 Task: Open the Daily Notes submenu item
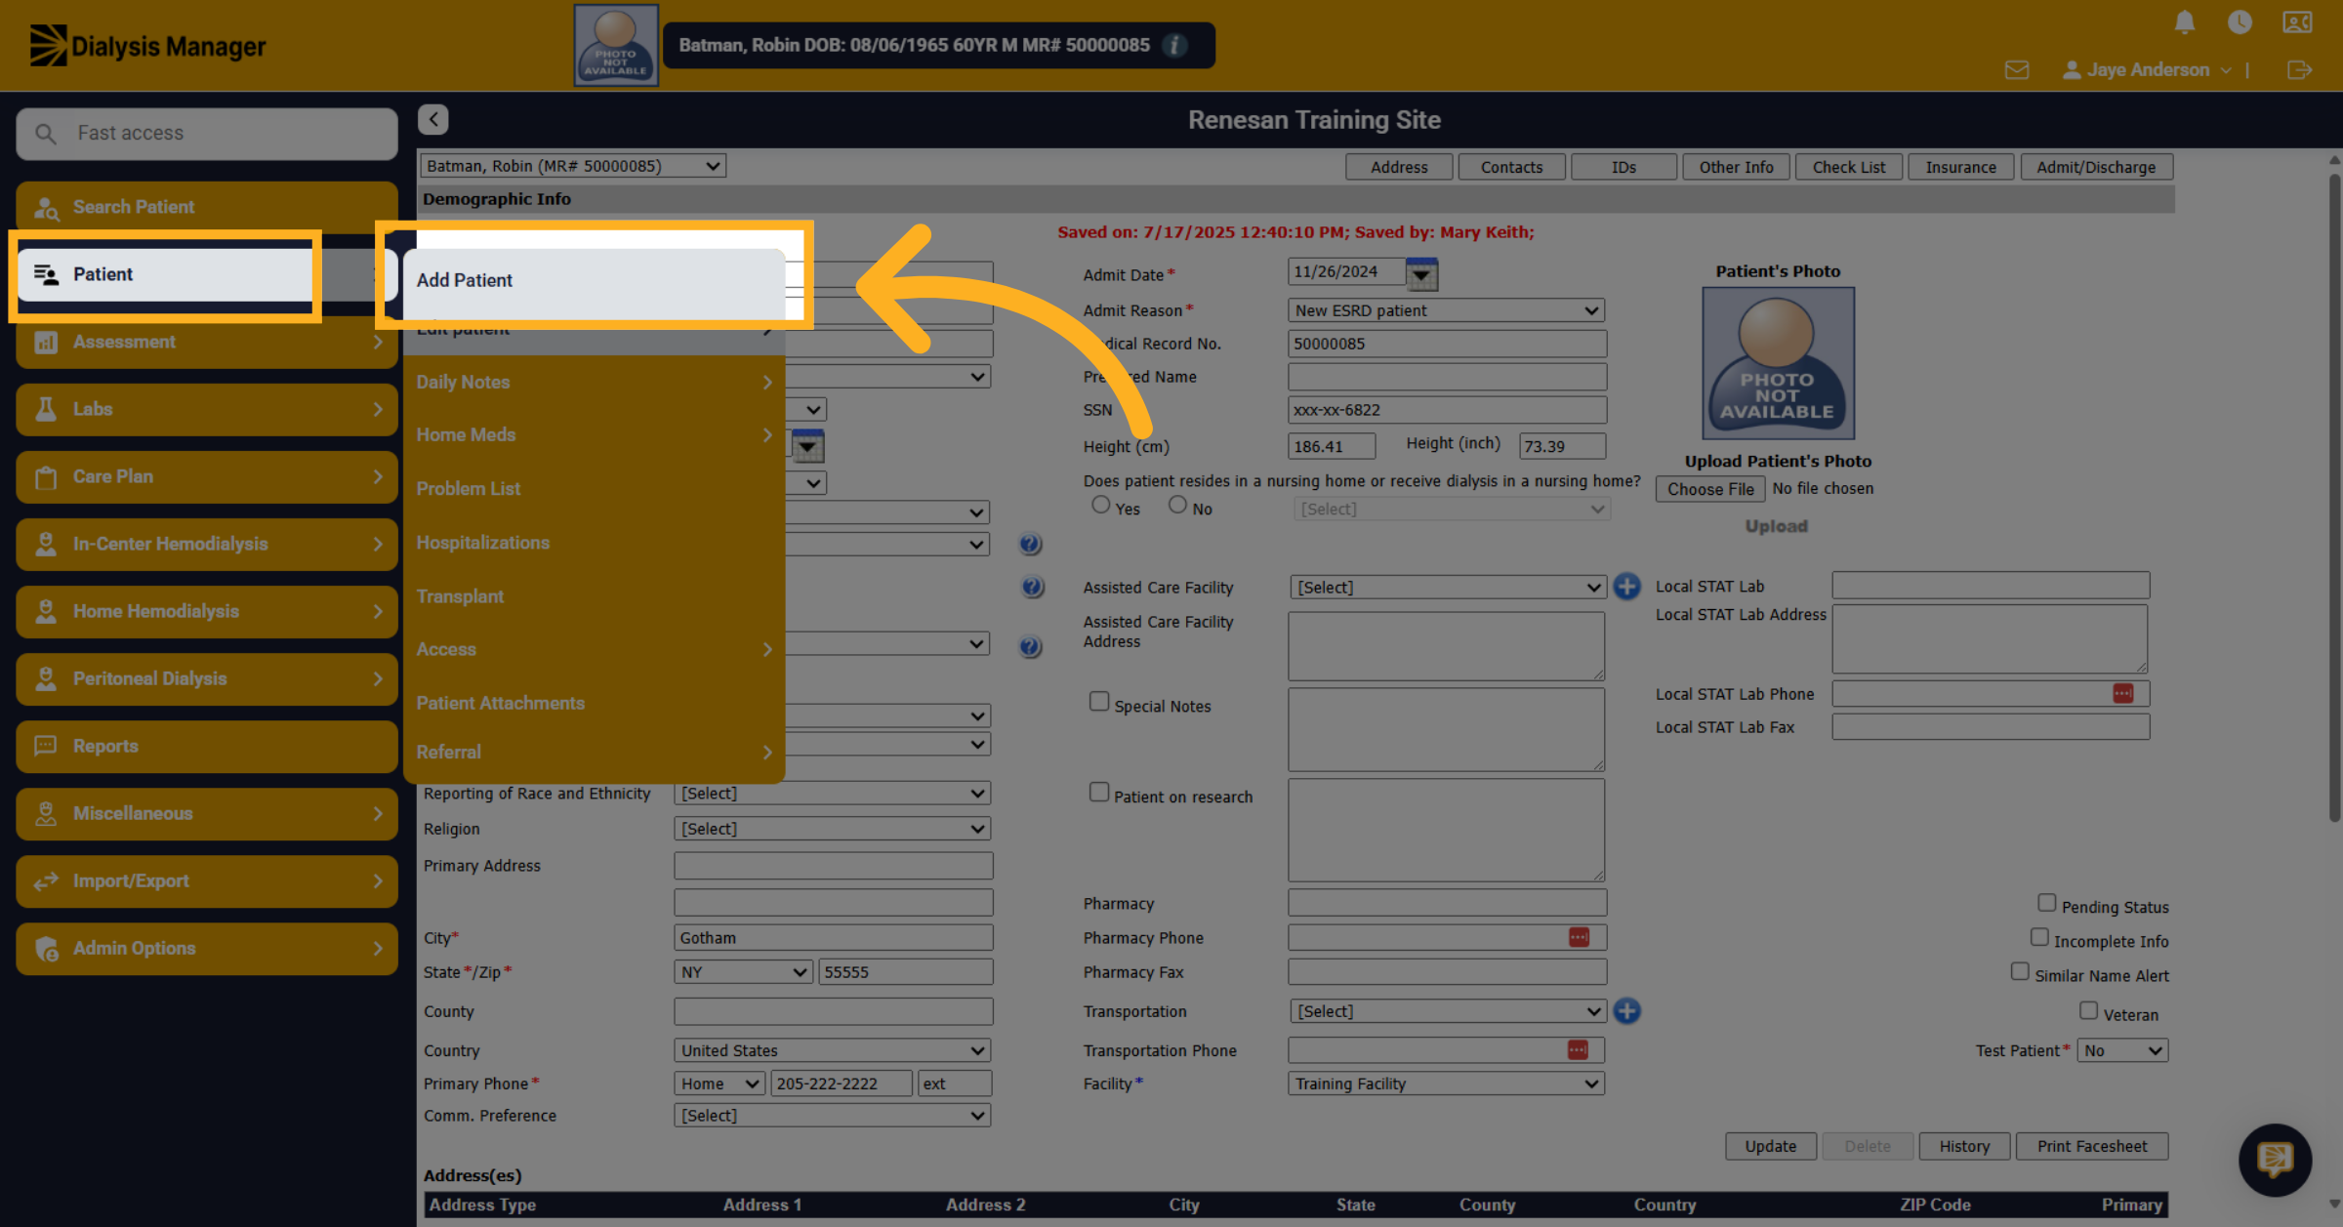[594, 382]
